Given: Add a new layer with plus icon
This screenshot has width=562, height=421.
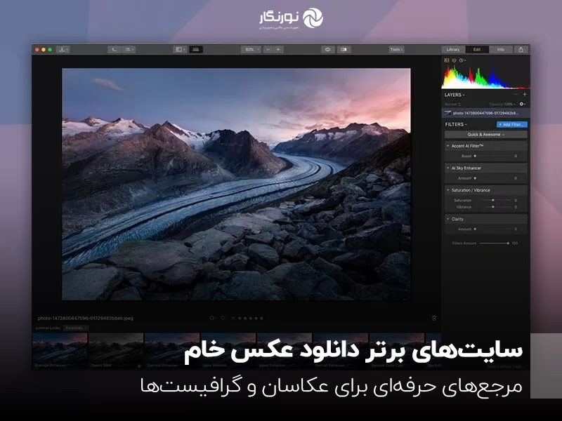Looking at the screenshot, I should (524, 94).
